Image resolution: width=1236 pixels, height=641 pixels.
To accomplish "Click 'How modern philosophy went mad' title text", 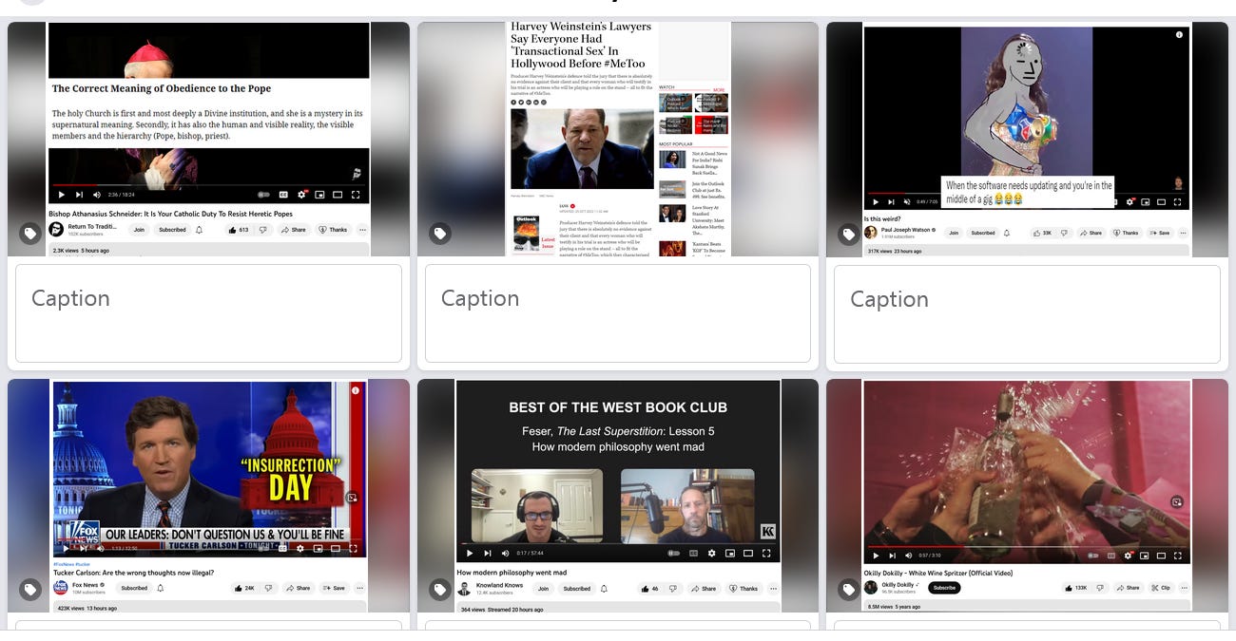I will [x=512, y=573].
